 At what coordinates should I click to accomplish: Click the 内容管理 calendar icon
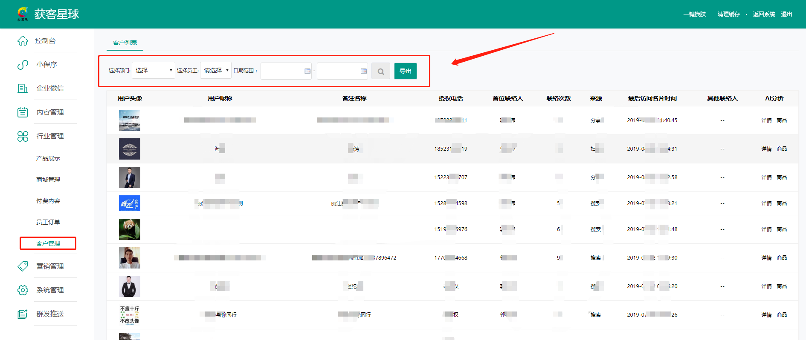coord(23,112)
